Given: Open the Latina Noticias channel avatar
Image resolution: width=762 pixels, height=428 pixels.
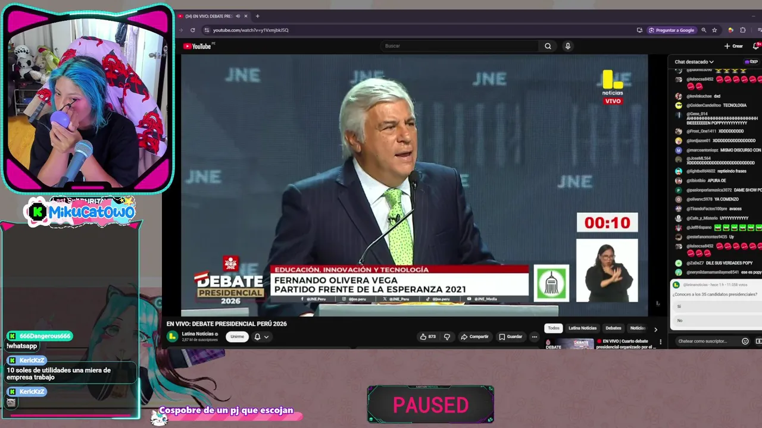Looking at the screenshot, I should coord(172,336).
